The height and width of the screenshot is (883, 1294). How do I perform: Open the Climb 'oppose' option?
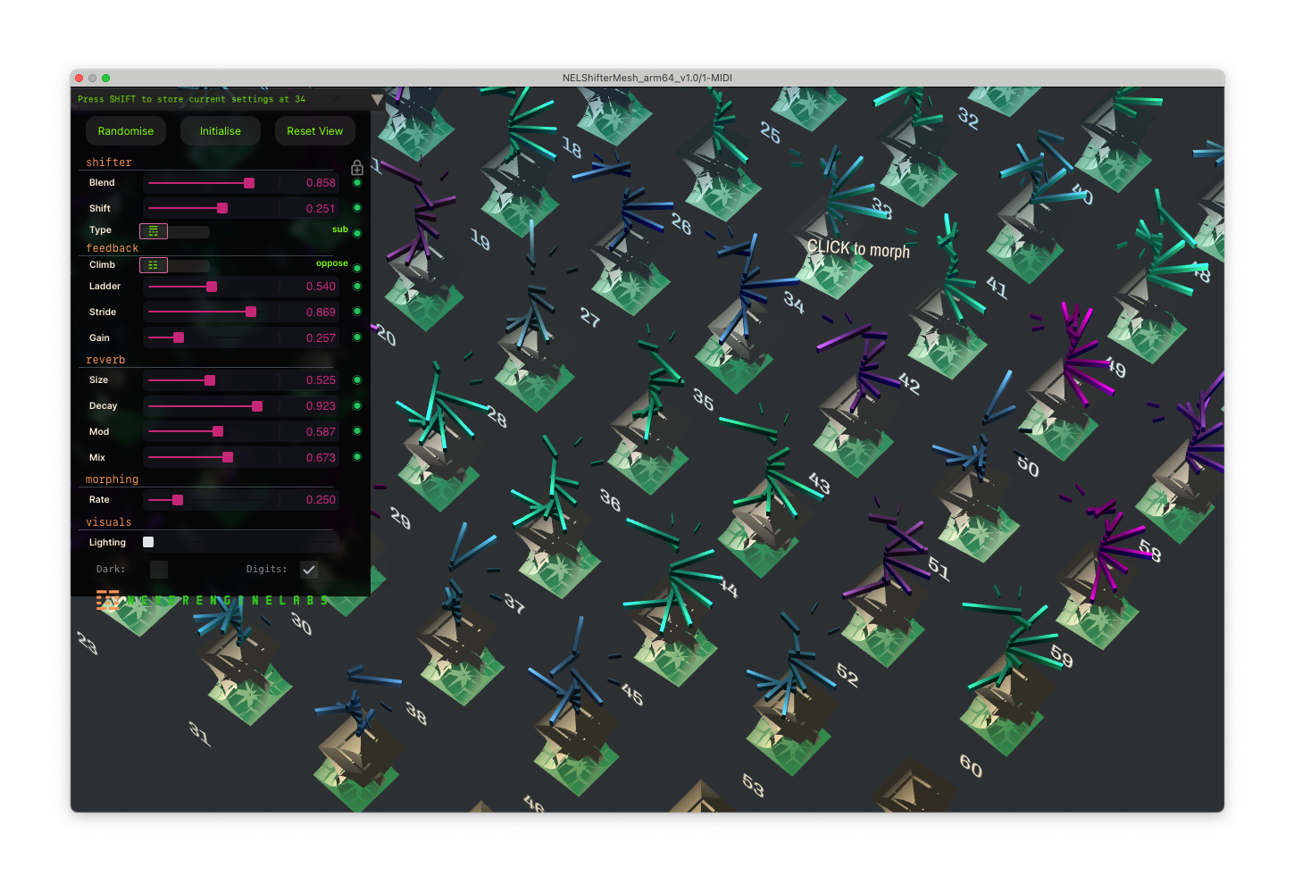pos(331,263)
